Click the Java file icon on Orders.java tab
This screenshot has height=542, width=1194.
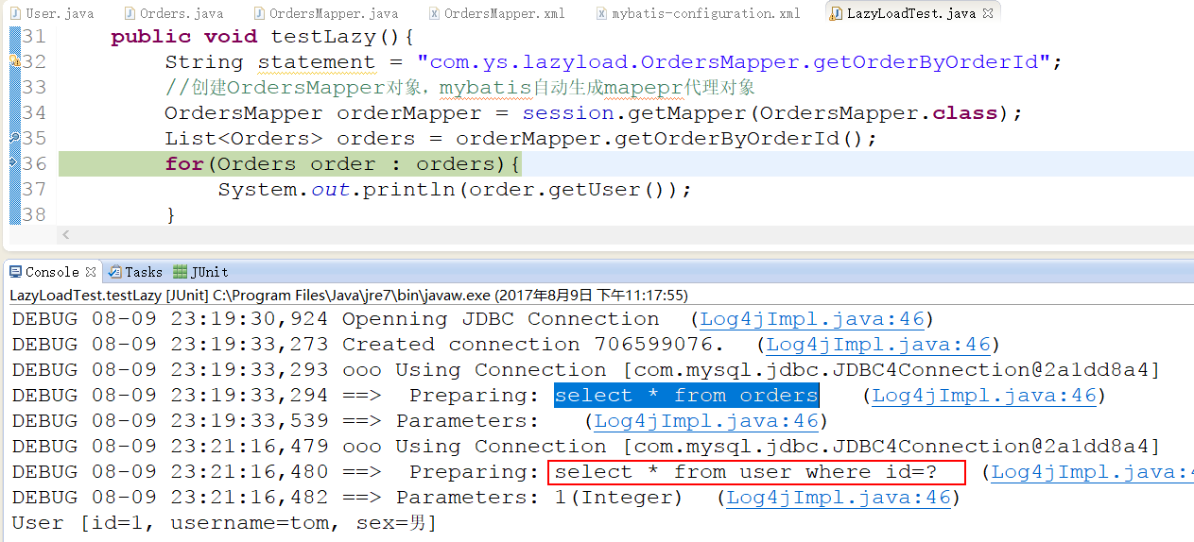130,13
